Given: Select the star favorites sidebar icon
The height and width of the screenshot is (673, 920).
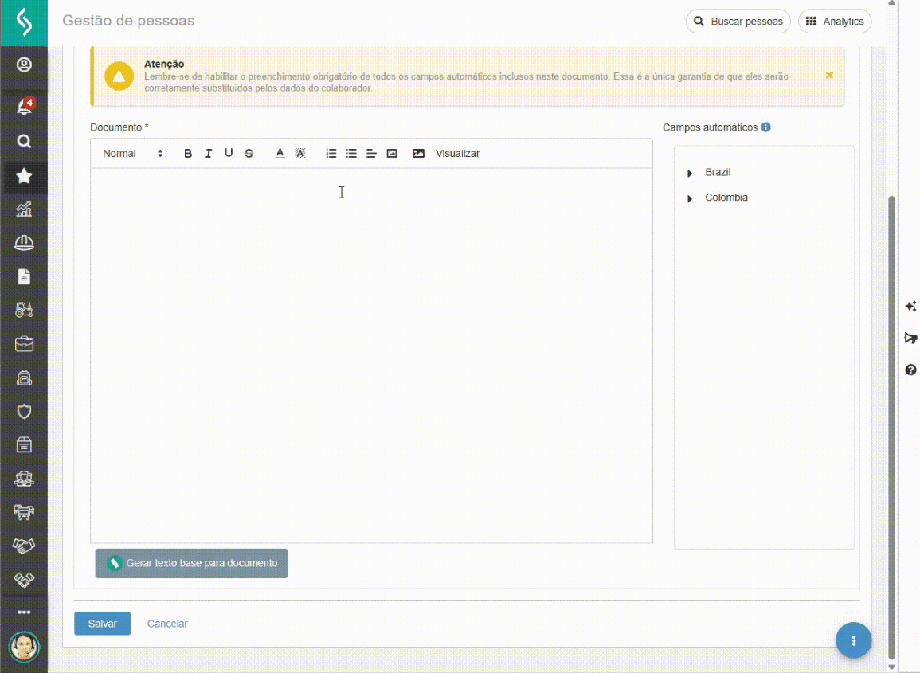Looking at the screenshot, I should pos(23,176).
